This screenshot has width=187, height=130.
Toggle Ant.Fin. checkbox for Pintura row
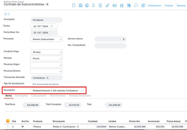tap(22, 127)
